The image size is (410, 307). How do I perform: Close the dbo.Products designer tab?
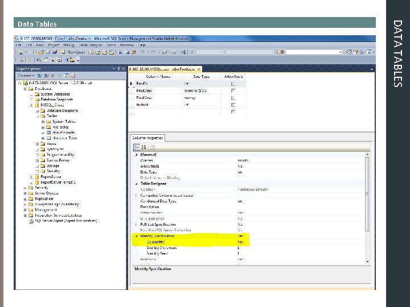199,69
